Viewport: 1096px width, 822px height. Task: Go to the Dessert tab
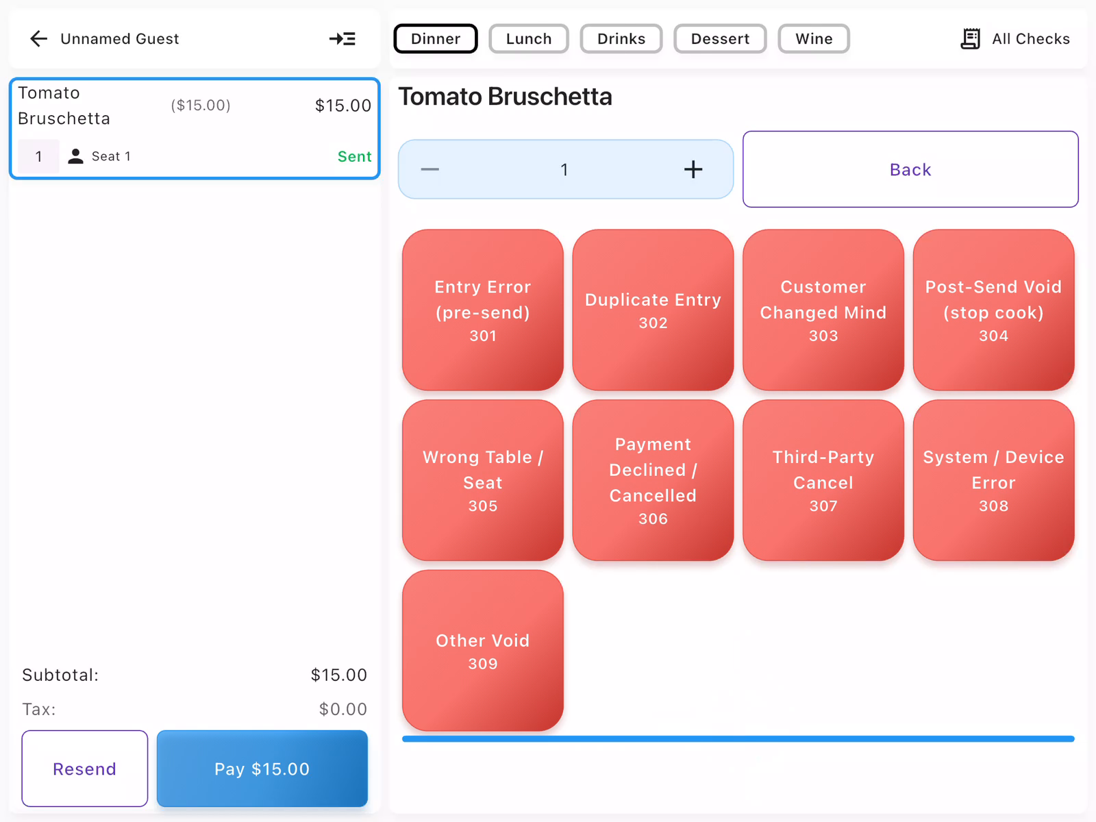point(719,39)
